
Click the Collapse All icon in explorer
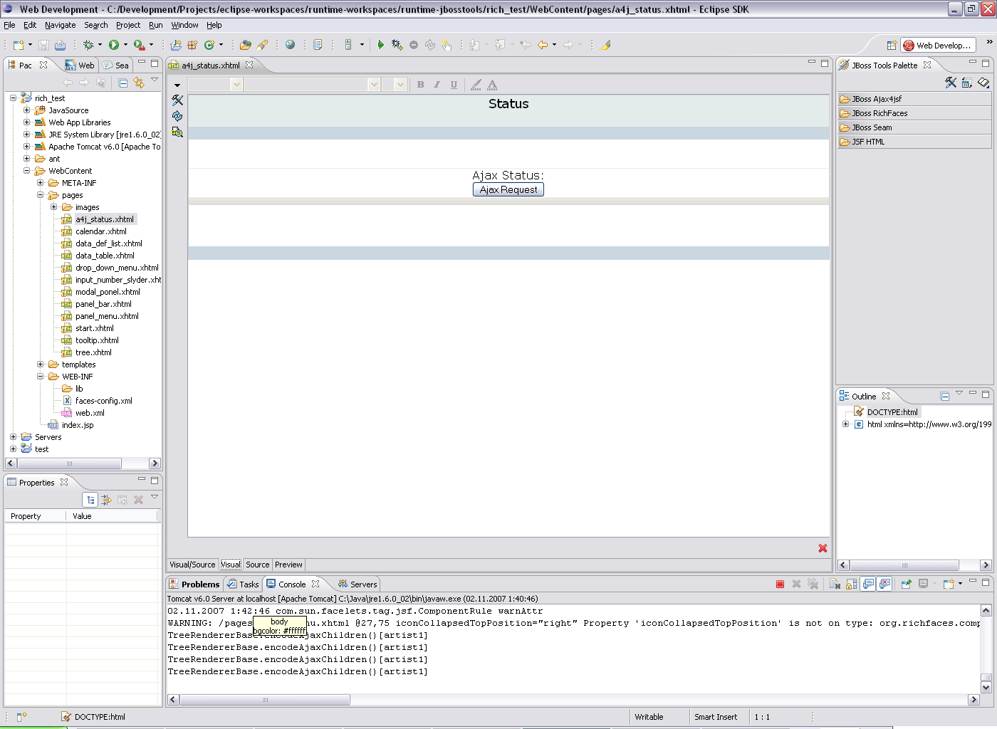coord(122,83)
